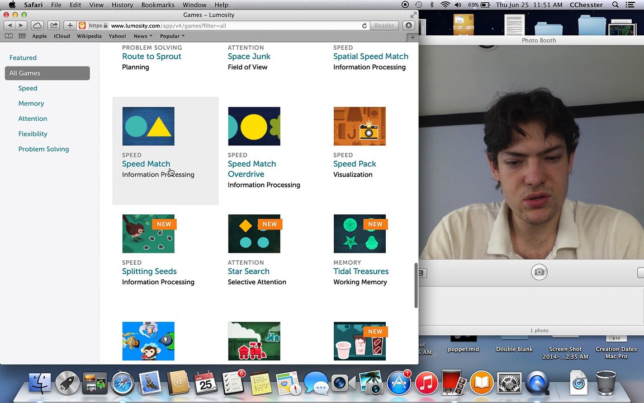
Task: Open Speed Match Overdrive game link
Action: pyautogui.click(x=252, y=169)
